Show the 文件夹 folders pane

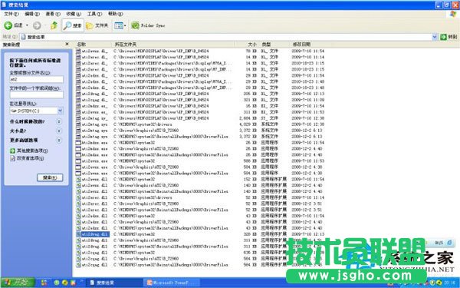(x=97, y=25)
